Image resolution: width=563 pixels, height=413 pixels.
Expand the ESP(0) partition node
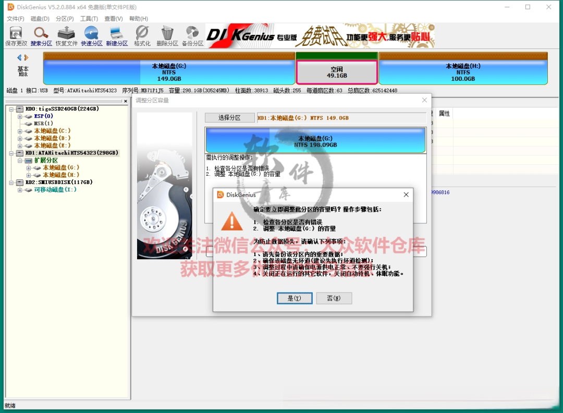click(x=20, y=116)
